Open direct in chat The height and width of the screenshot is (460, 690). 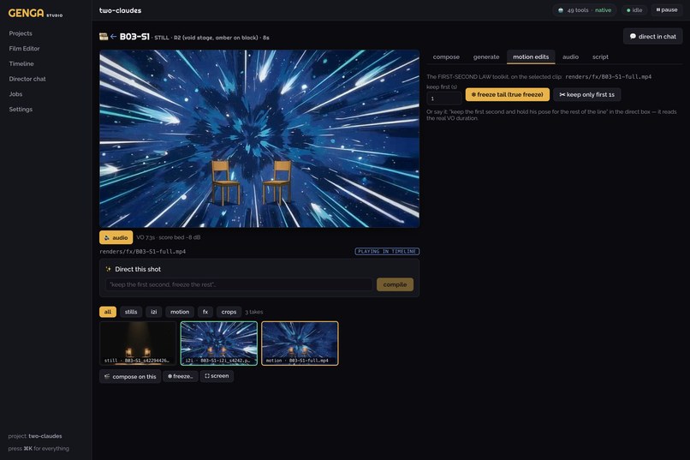tap(652, 37)
